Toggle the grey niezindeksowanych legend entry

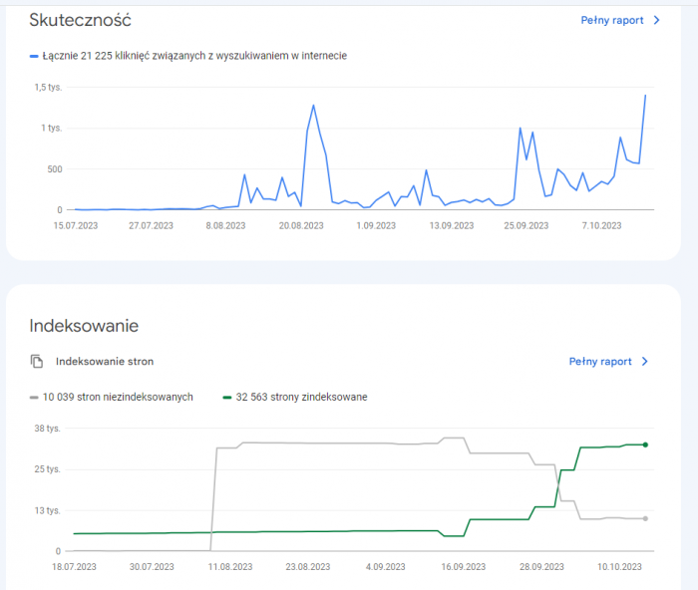click(111, 397)
